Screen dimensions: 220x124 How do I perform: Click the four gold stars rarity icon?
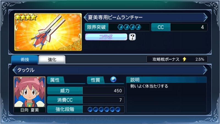(x=26, y=17)
